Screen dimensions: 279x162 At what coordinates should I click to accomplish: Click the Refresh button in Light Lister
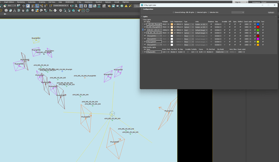coord(271,12)
